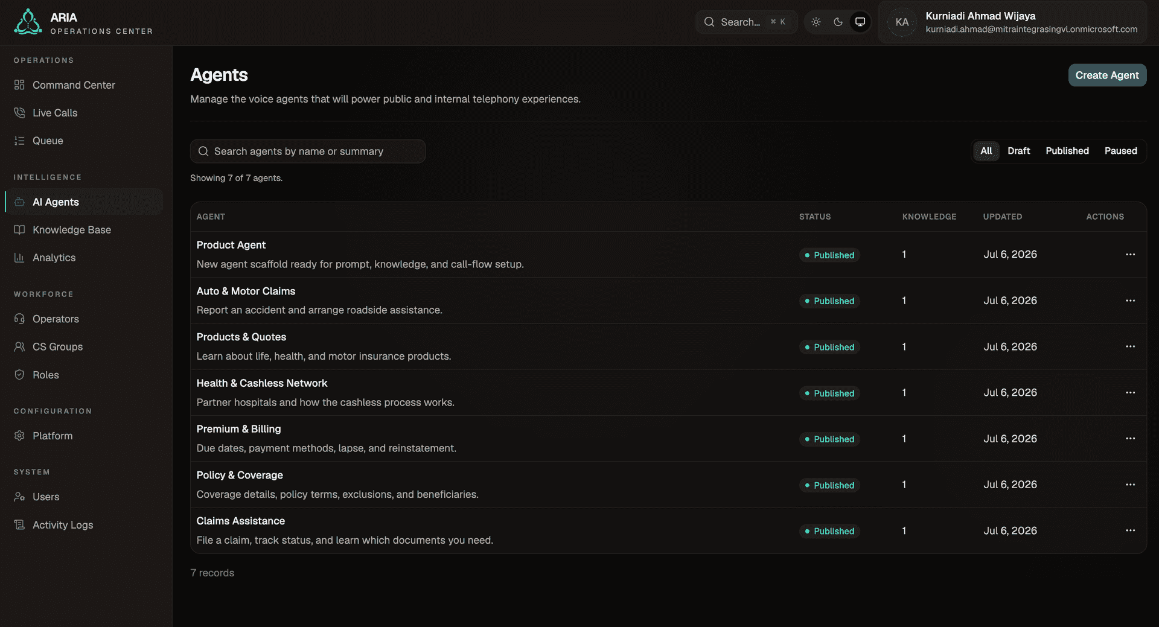The width and height of the screenshot is (1159, 627).
Task: Open Analytics section
Action: click(84, 258)
